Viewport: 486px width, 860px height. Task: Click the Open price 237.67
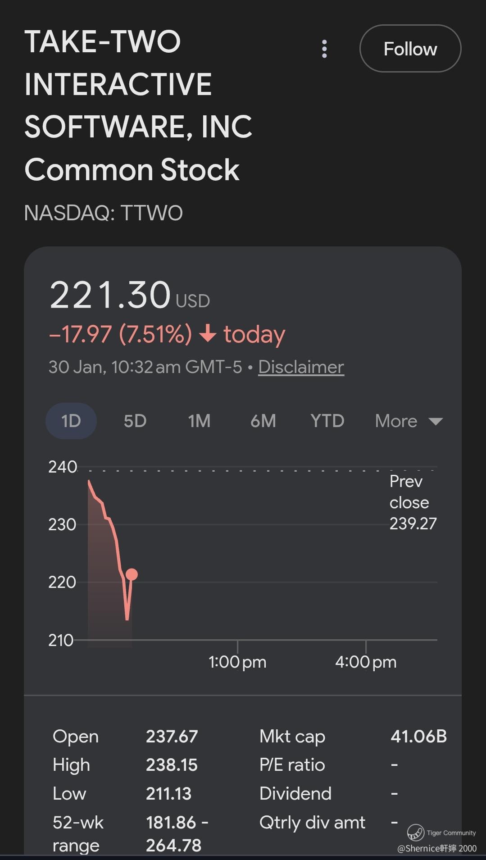pyautogui.click(x=172, y=737)
